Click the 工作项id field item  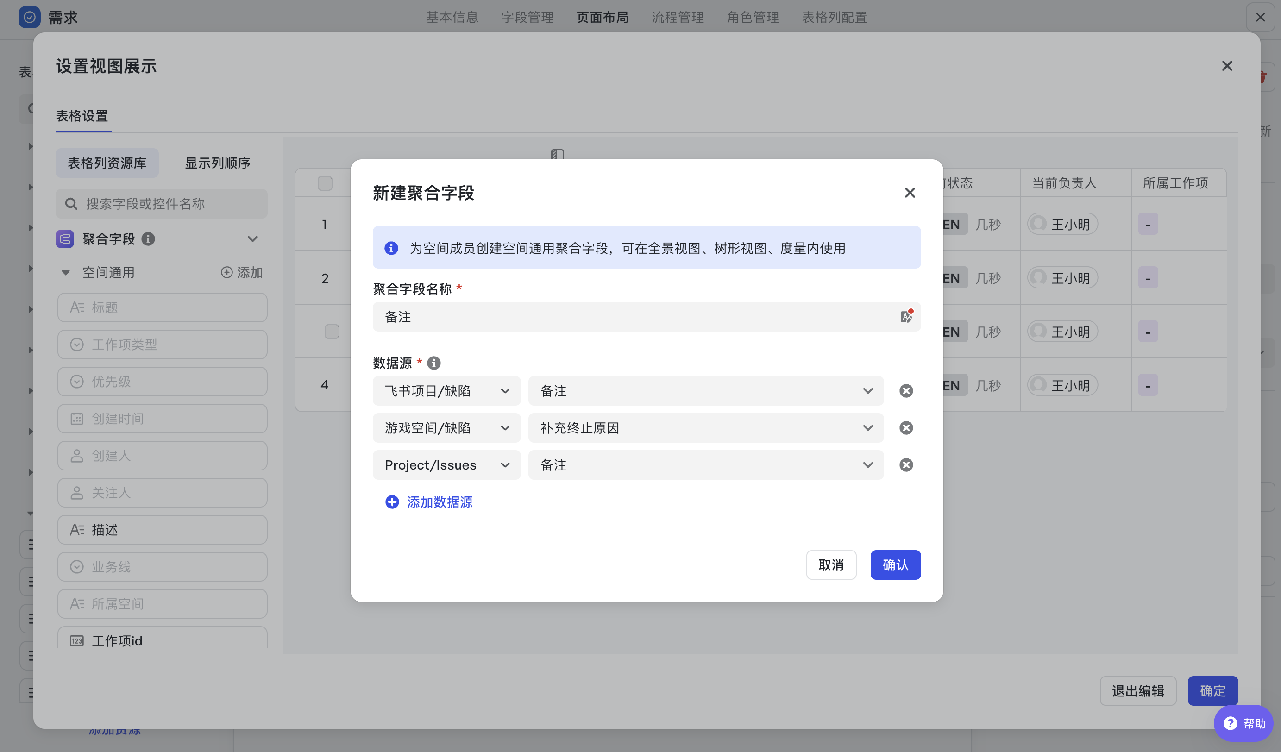pyautogui.click(x=162, y=638)
